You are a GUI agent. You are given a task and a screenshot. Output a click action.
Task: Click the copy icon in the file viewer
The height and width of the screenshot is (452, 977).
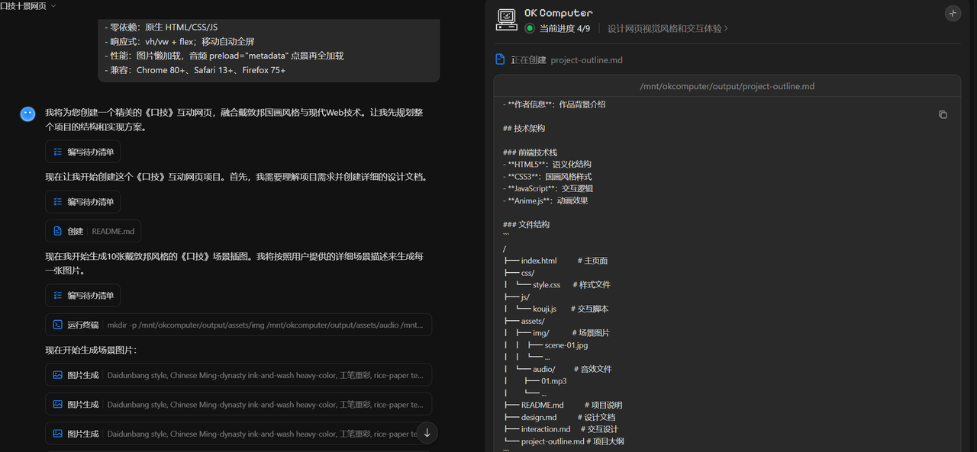944,114
